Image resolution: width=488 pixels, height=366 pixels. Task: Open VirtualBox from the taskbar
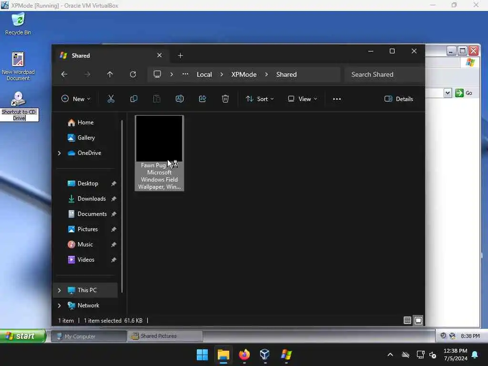(x=265, y=355)
